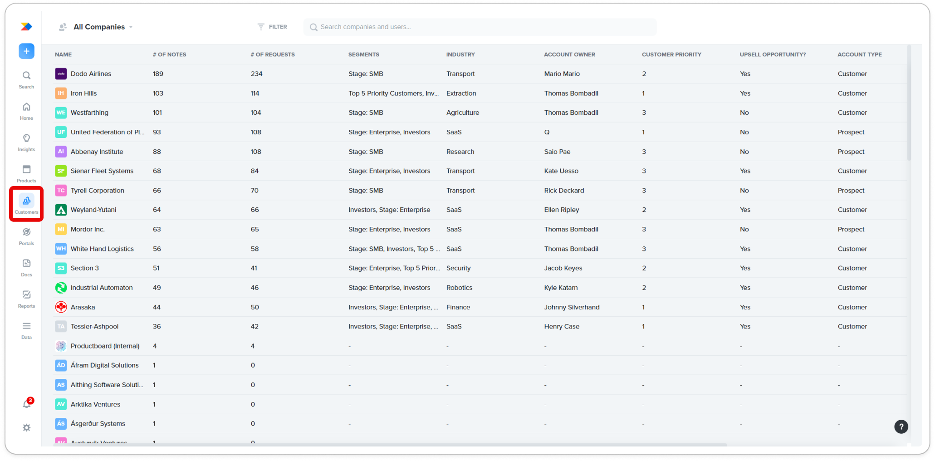The width and height of the screenshot is (935, 461).
Task: Click the companies icon beside All Companies
Action: pyautogui.click(x=63, y=27)
